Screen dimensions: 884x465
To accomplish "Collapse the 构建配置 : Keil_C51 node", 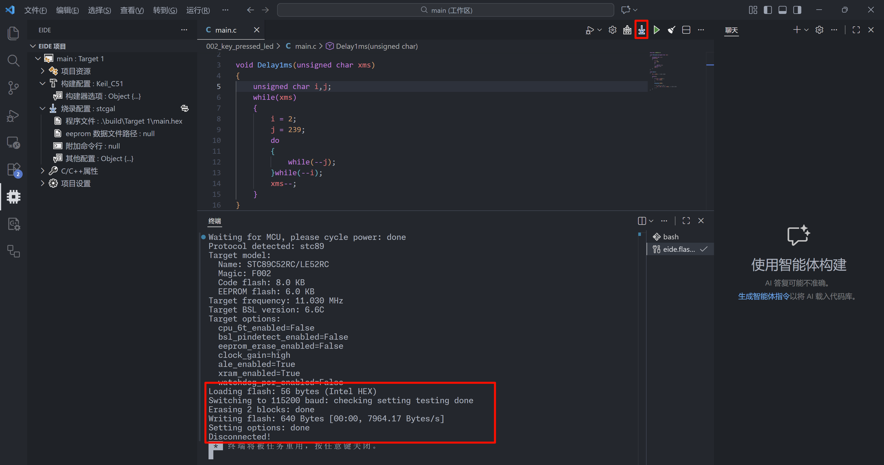I will pos(42,83).
